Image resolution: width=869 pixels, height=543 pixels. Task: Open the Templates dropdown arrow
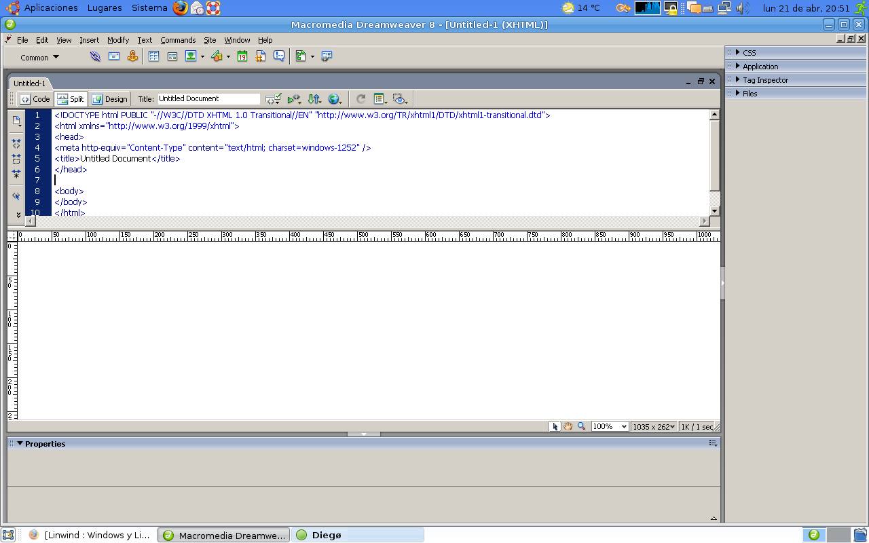(x=312, y=56)
